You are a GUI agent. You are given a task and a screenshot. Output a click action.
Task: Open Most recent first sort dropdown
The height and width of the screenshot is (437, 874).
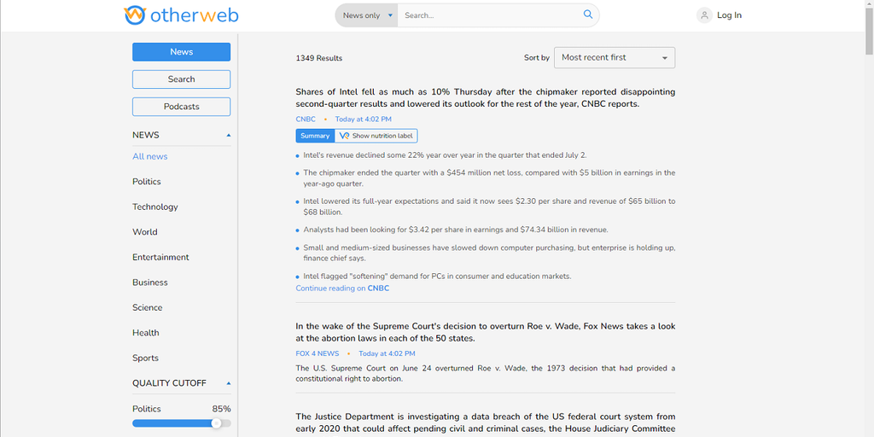pos(615,58)
